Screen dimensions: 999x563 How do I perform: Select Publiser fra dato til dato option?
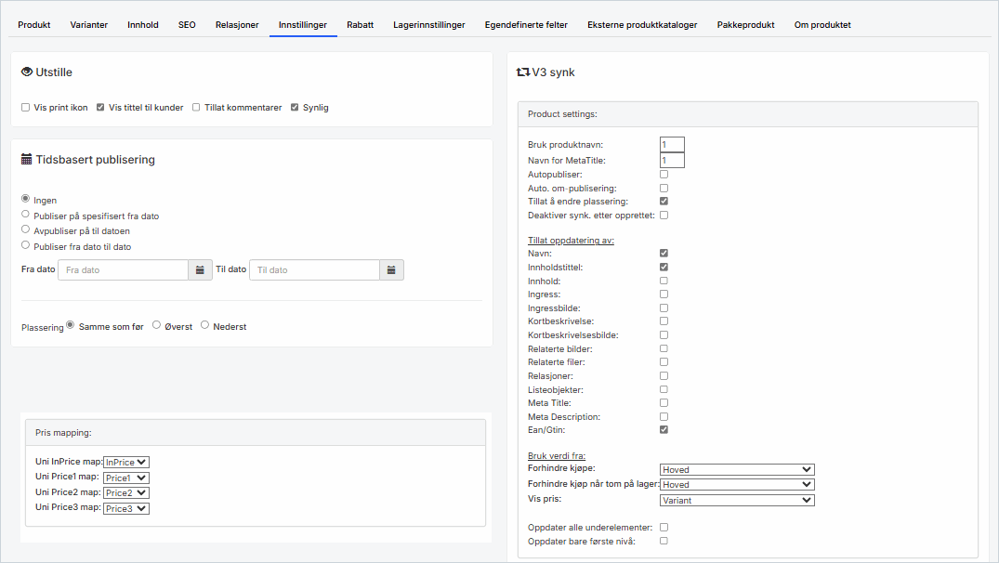26,245
